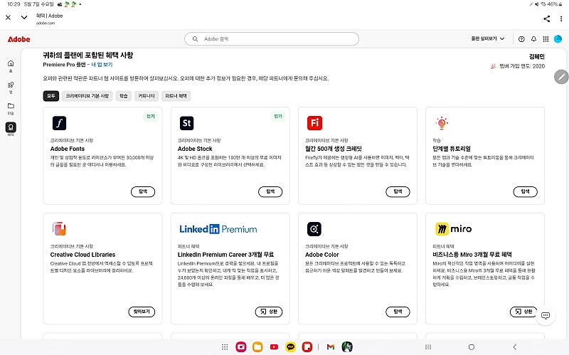This screenshot has width=569, height=355.
Task: Open the app drawer grid in taskbar
Action: (x=225, y=347)
